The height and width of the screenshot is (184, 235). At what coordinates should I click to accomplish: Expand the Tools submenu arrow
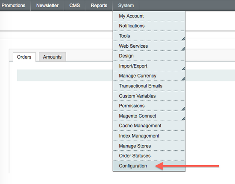[x=183, y=39]
